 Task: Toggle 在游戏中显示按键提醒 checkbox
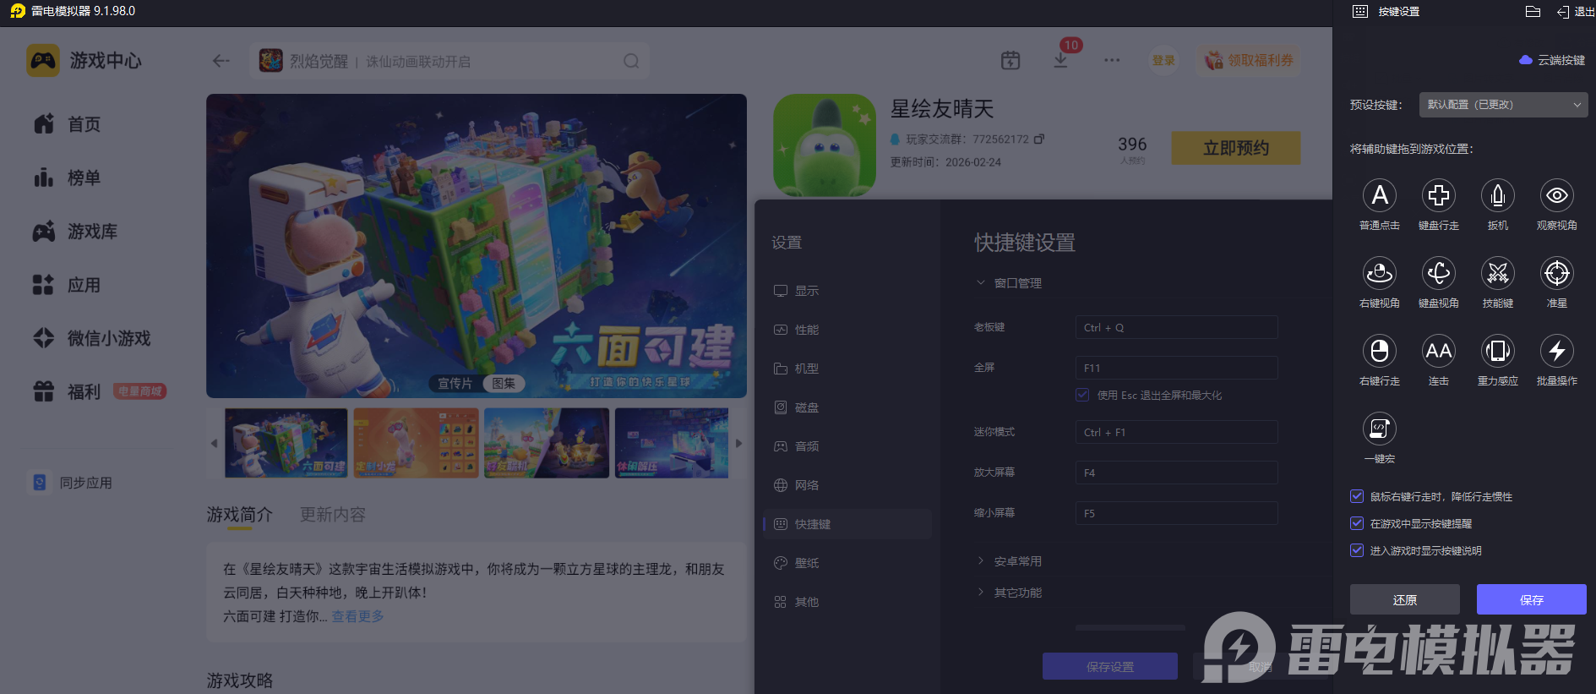pos(1357,523)
